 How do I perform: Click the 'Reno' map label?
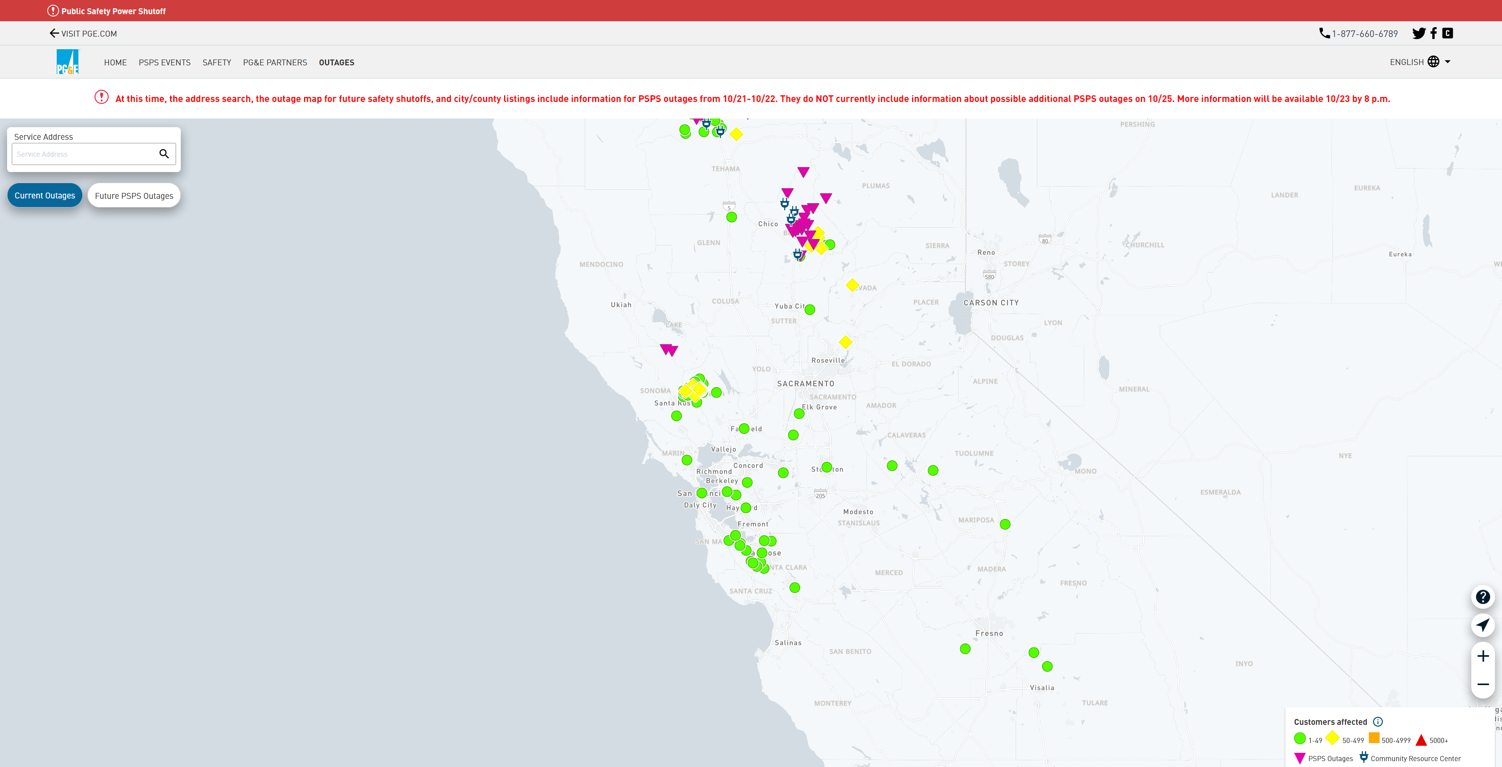986,252
